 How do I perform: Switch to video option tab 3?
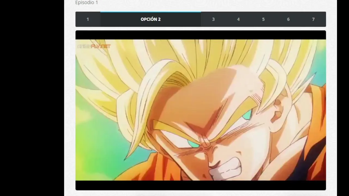coord(213,19)
